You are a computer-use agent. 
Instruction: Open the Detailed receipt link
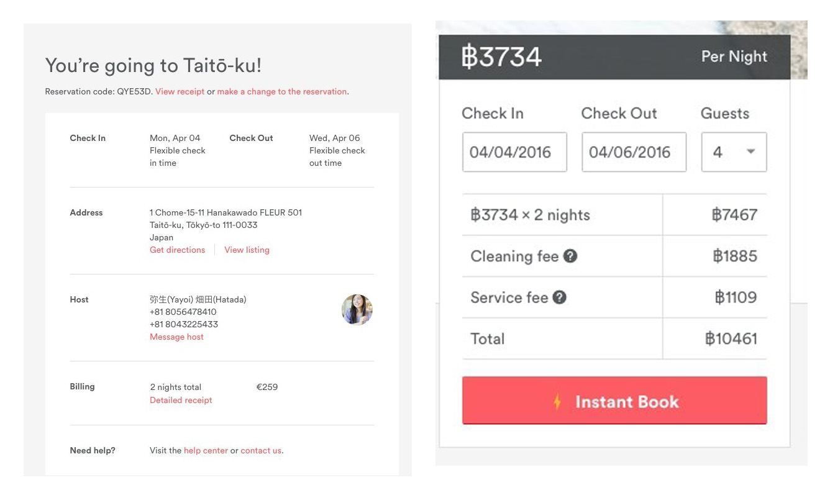[181, 400]
